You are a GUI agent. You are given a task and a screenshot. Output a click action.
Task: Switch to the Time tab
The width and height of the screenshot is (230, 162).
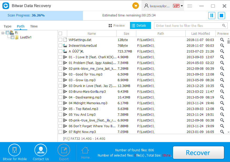coord(34,26)
